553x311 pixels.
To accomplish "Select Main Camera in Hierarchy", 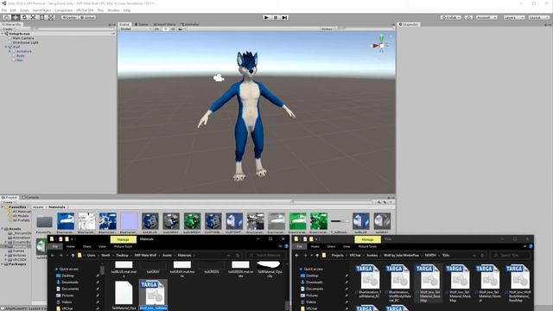I will 23,38.
